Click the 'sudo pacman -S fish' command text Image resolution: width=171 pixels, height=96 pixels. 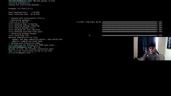[46, 1]
